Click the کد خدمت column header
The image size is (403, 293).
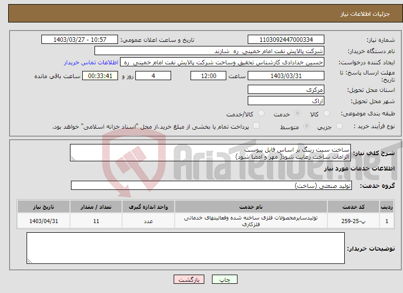point(353,207)
